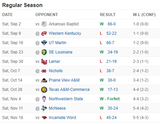This screenshot has height=124, width=160.
Task: Click the Nicholls N logo
Action: point(44,71)
